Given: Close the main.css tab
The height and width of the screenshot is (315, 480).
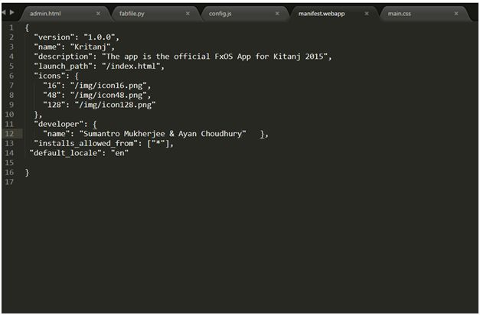Looking at the screenshot, I should click(x=456, y=14).
